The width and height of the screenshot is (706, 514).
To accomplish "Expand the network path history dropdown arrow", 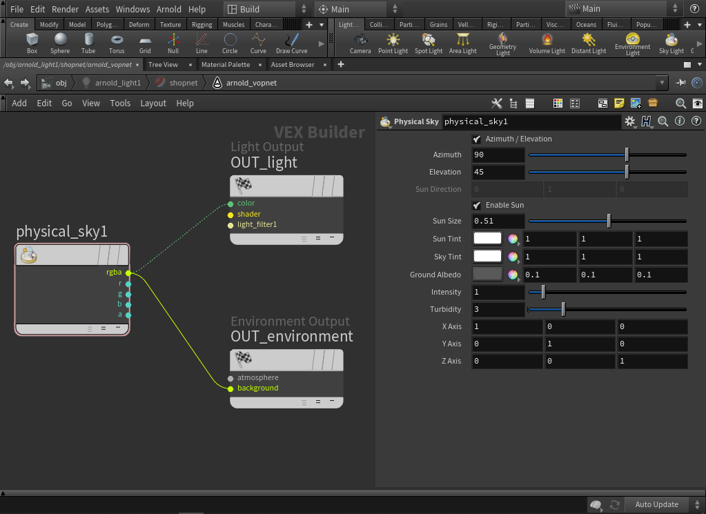I will tap(662, 83).
